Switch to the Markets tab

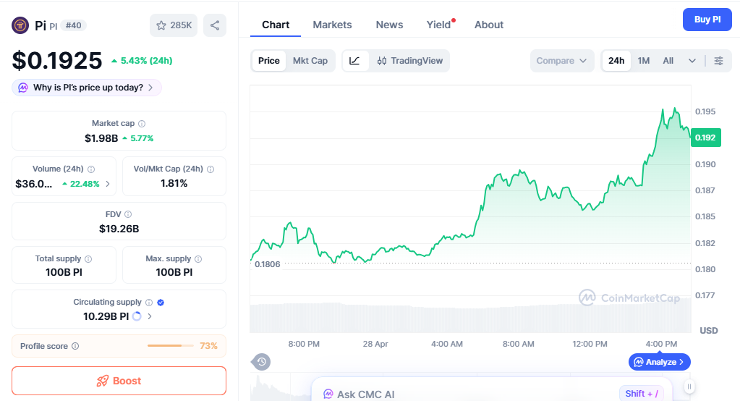332,25
